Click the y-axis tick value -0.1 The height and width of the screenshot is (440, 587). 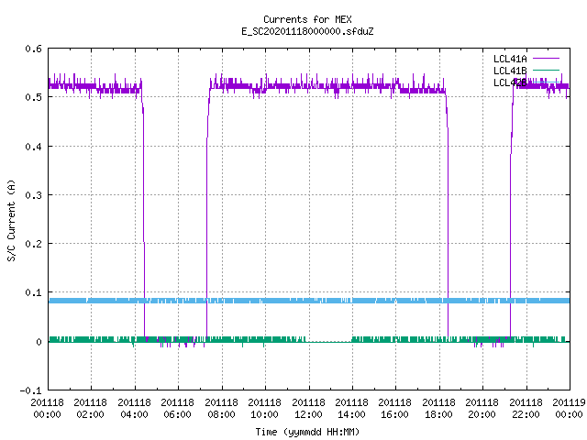pyautogui.click(x=30, y=390)
